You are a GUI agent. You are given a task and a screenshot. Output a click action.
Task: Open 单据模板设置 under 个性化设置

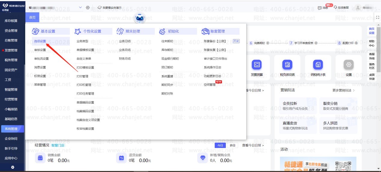pos(85,50)
